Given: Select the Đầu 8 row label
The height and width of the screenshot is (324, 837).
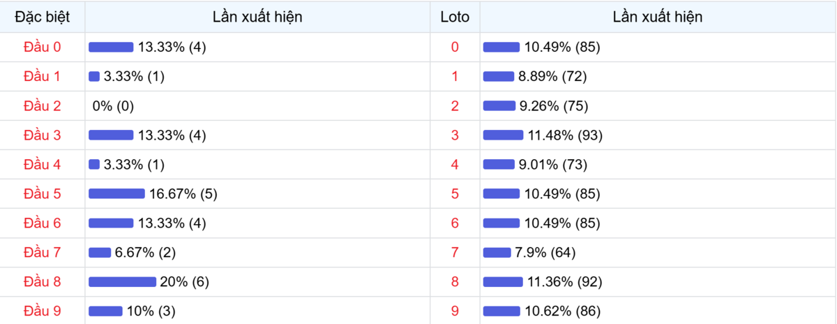Looking at the screenshot, I should pyautogui.click(x=43, y=282).
